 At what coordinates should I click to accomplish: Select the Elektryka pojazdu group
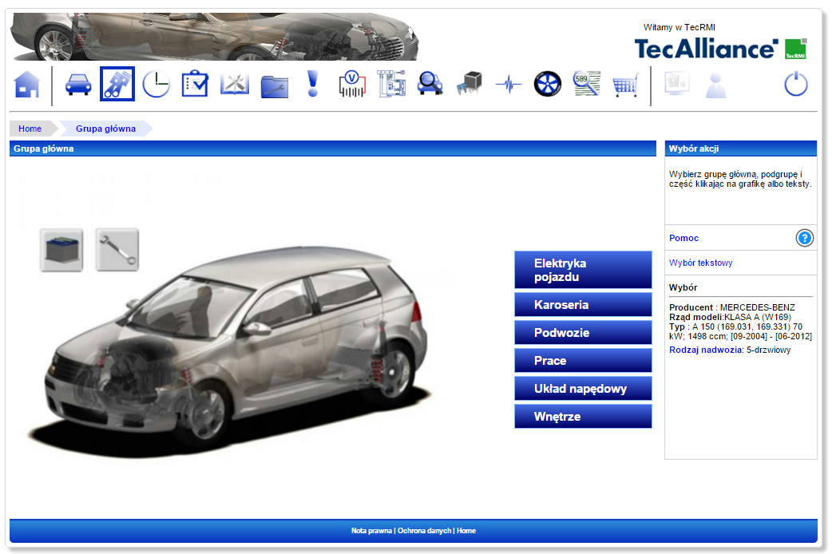(583, 270)
